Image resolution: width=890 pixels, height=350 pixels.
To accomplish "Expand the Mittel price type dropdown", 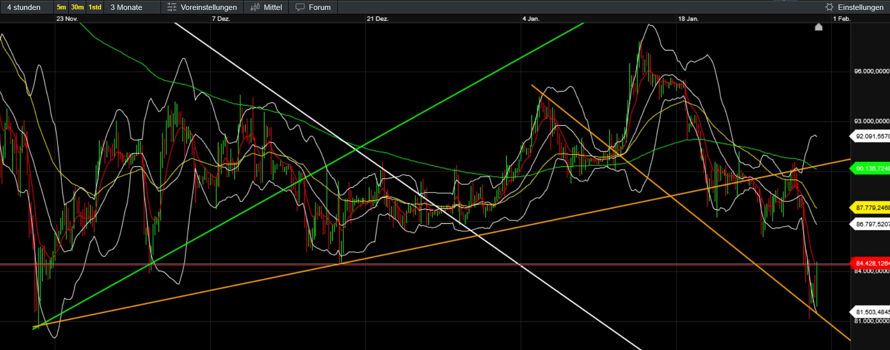I will click(x=272, y=7).
